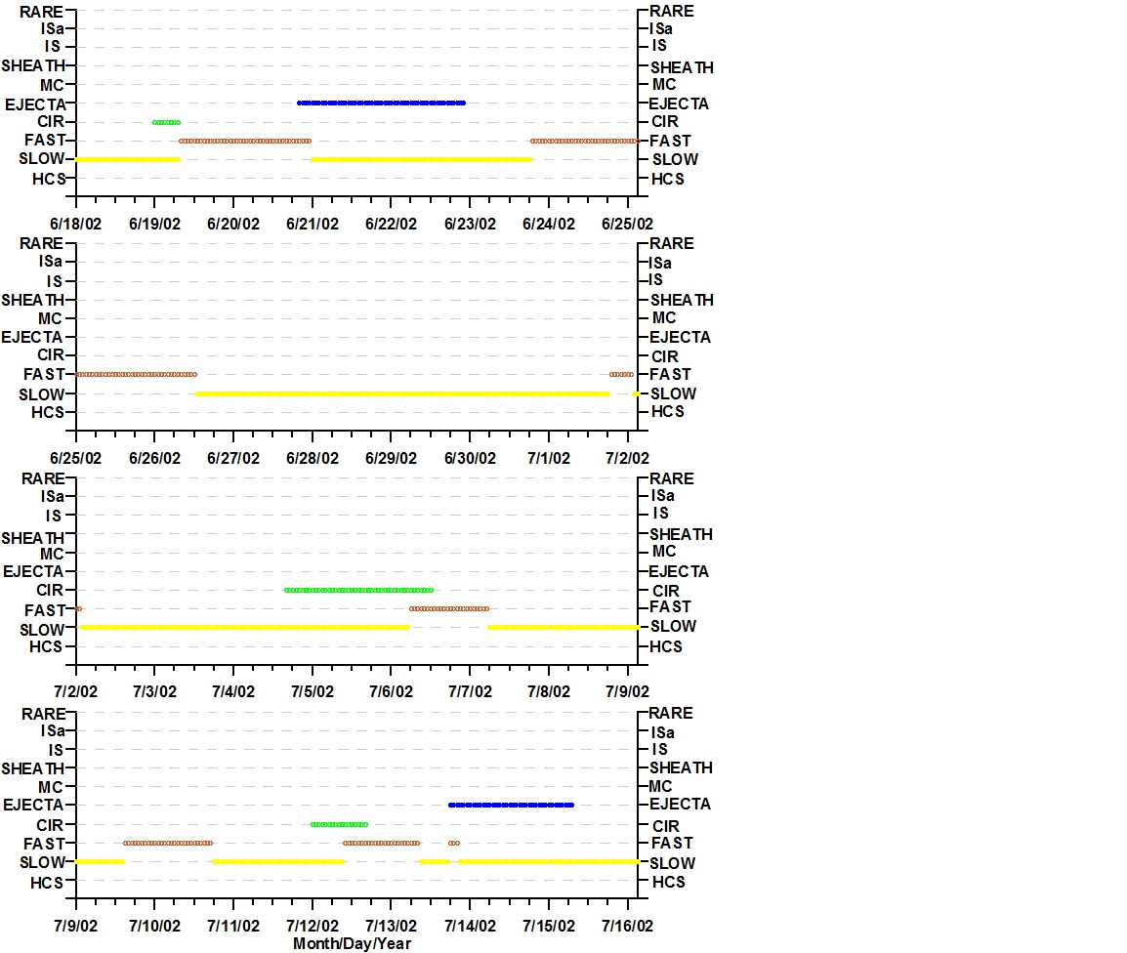Click the 7/5/02 date label

pos(312,691)
